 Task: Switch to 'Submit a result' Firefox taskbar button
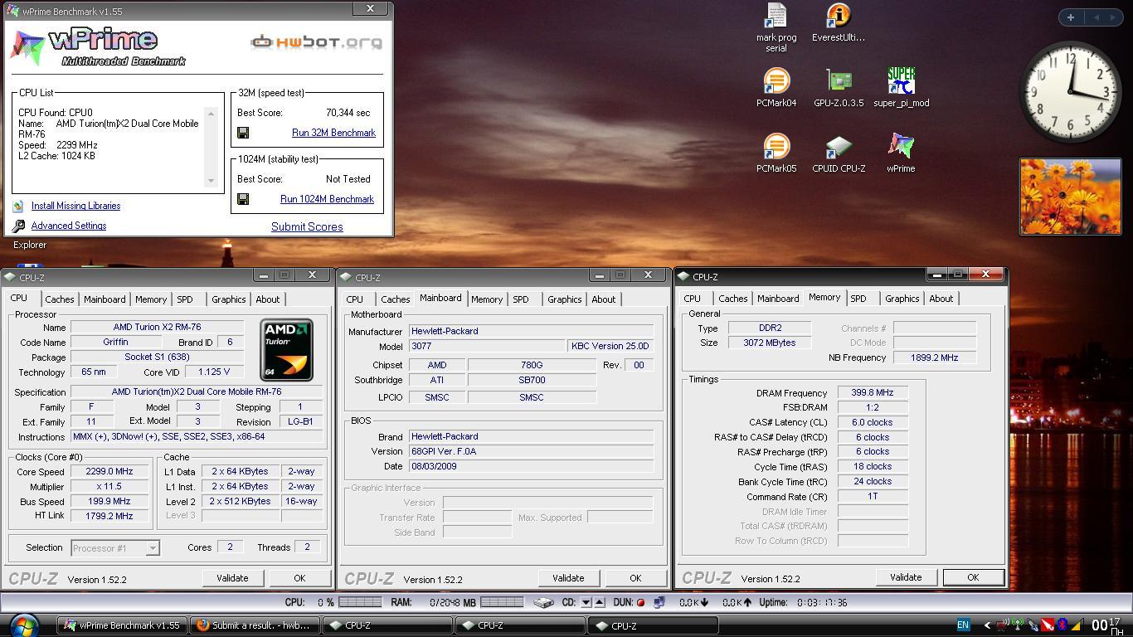point(255,625)
